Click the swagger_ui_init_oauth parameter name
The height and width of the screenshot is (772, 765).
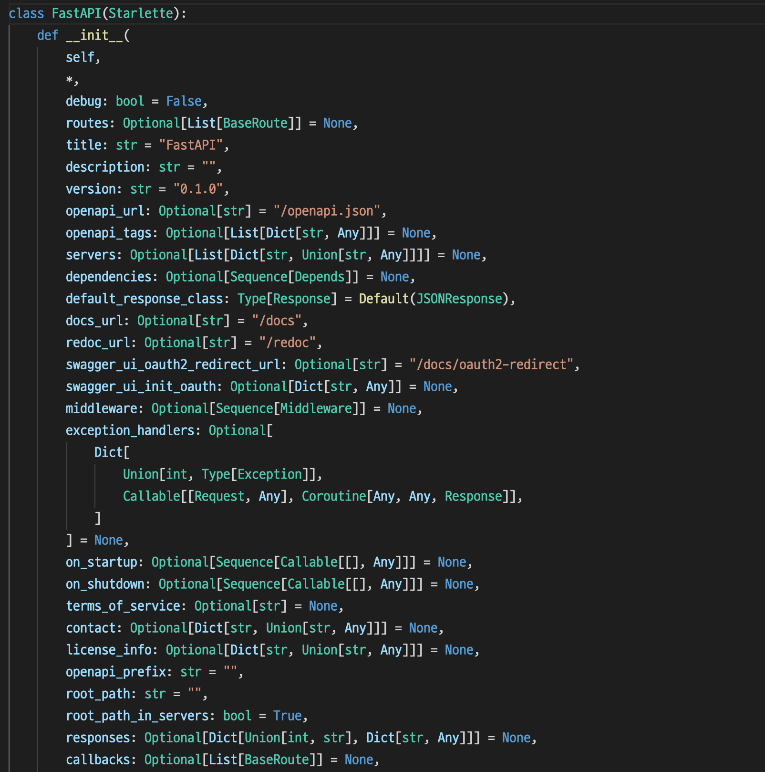click(141, 386)
